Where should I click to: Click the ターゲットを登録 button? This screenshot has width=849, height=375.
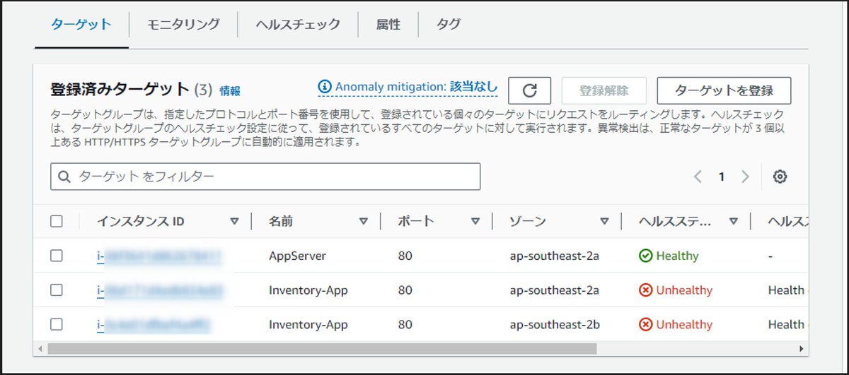tap(724, 91)
